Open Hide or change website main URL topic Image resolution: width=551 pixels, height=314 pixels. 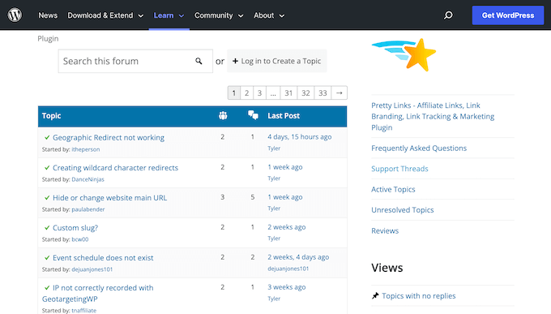point(109,198)
